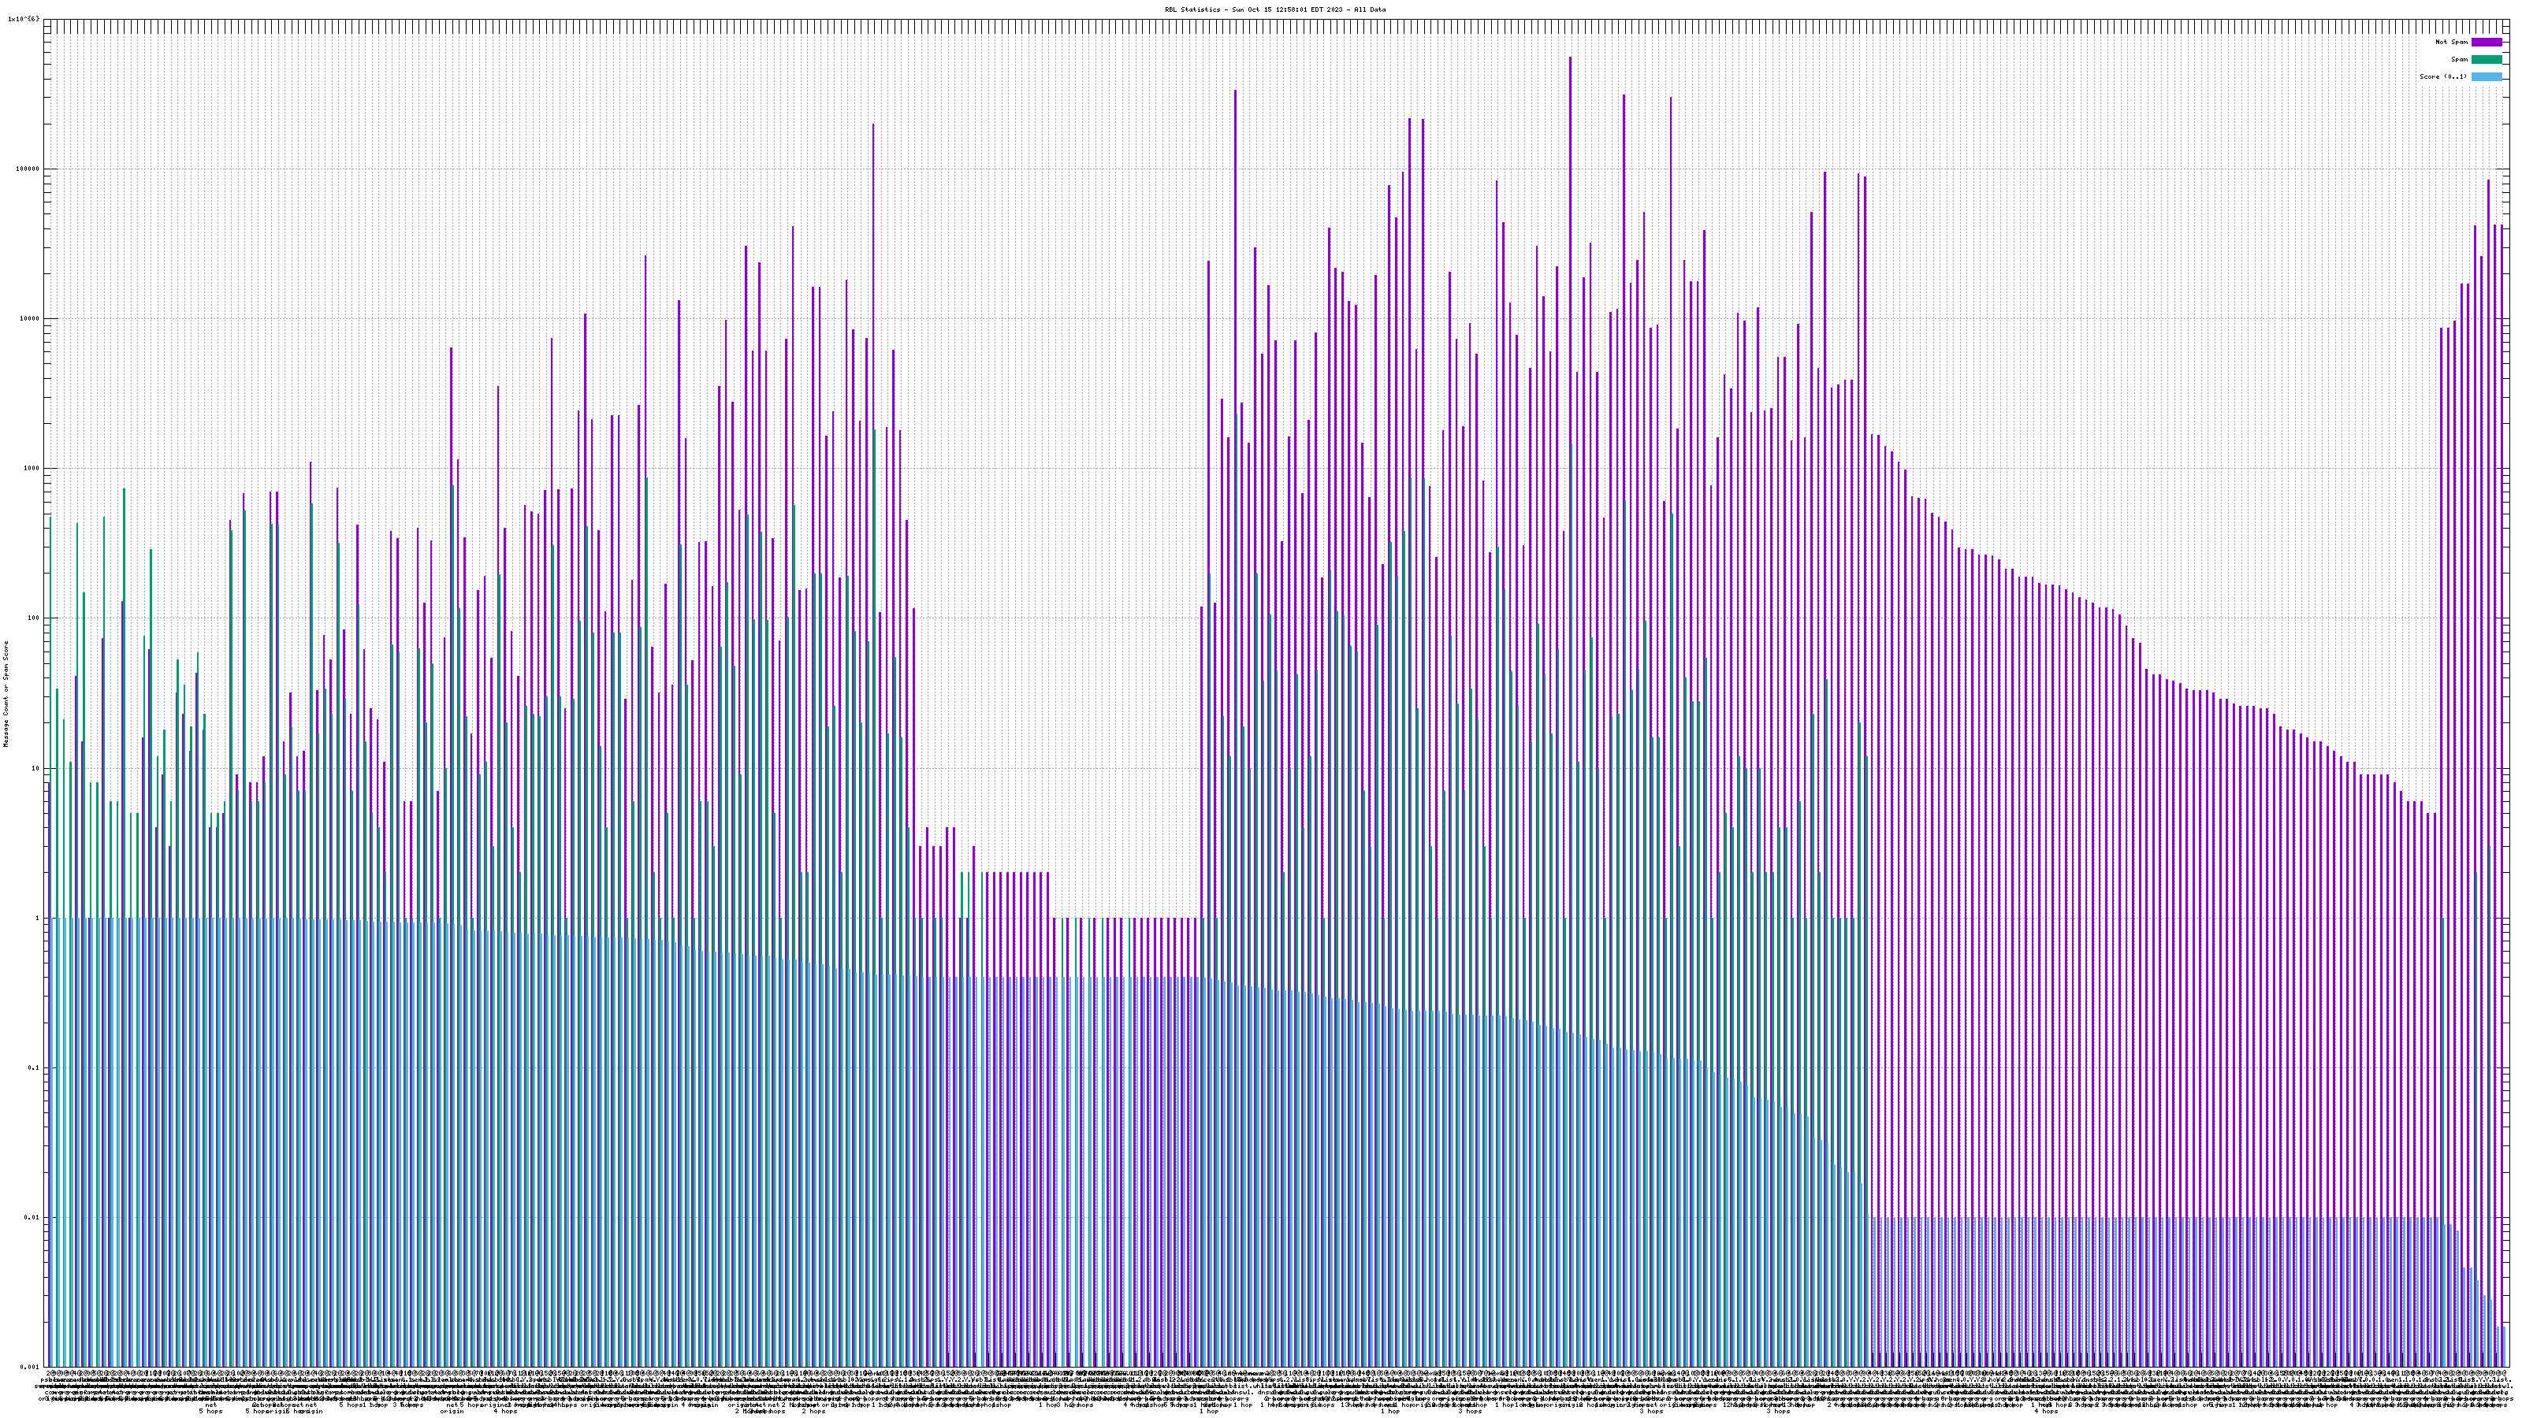The image size is (2522, 1418).
Task: Click the green Spam legend swatch
Action: click(x=2486, y=60)
